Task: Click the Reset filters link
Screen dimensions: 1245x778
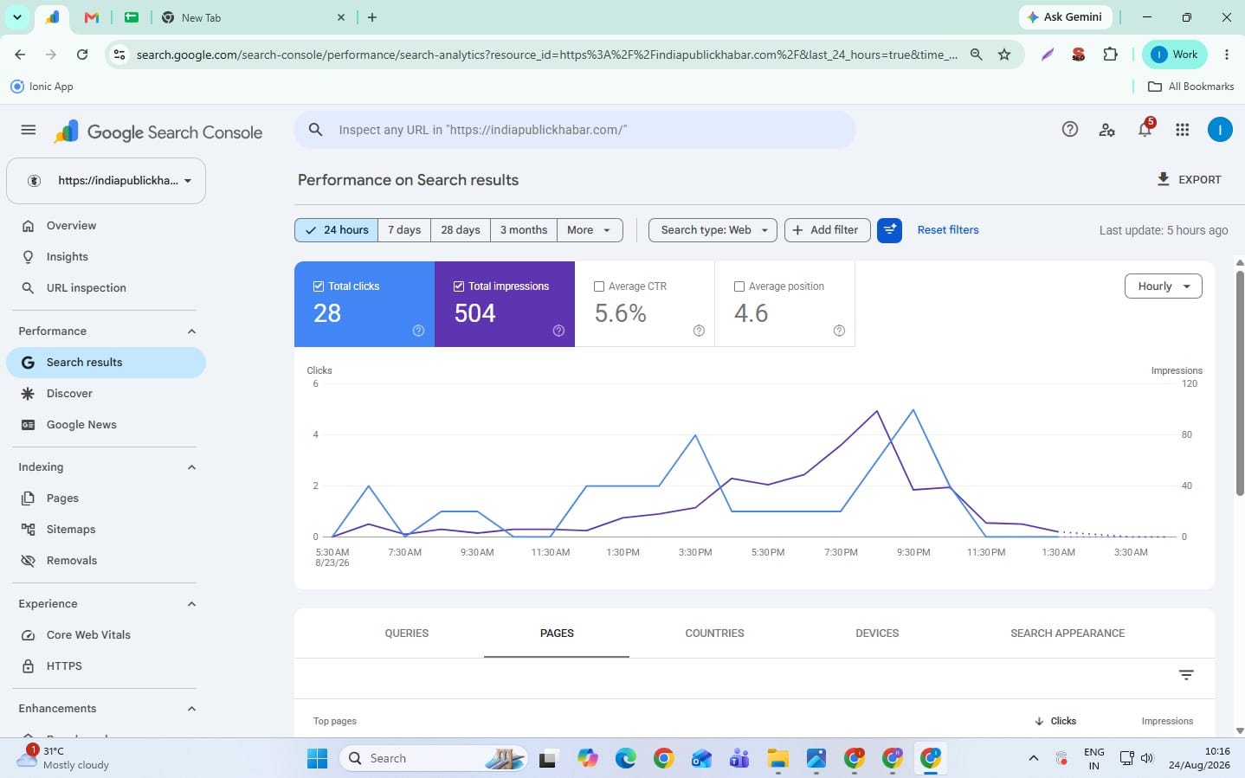Action: click(x=948, y=230)
